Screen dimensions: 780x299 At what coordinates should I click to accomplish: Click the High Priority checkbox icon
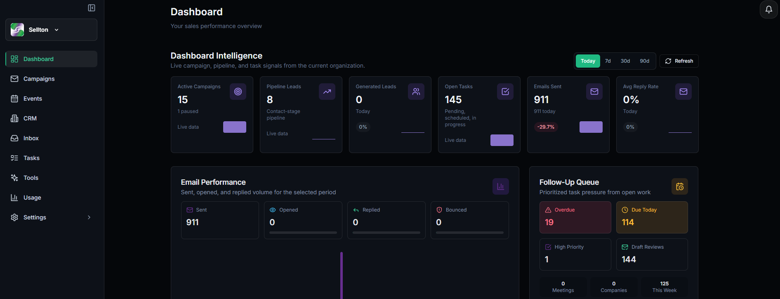point(548,247)
